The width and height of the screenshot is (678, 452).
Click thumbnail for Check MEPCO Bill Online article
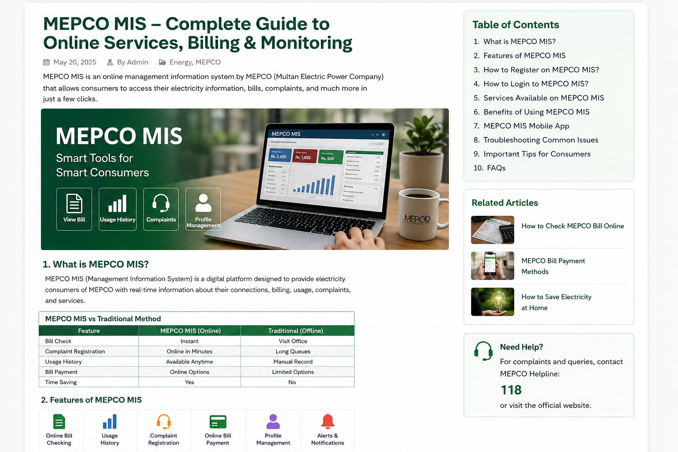tap(493, 230)
